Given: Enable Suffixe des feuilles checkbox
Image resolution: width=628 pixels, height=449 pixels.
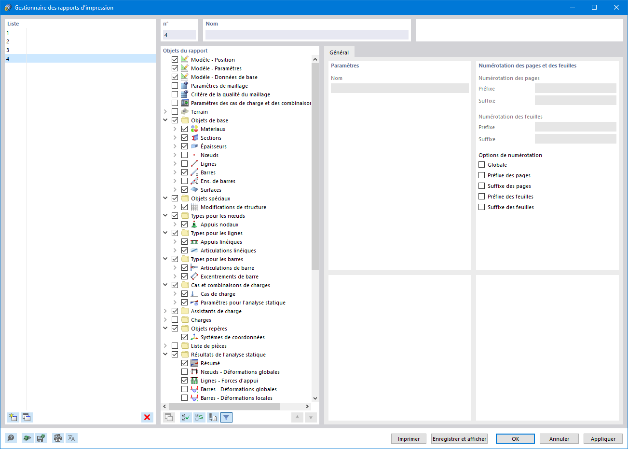Looking at the screenshot, I should (x=482, y=207).
